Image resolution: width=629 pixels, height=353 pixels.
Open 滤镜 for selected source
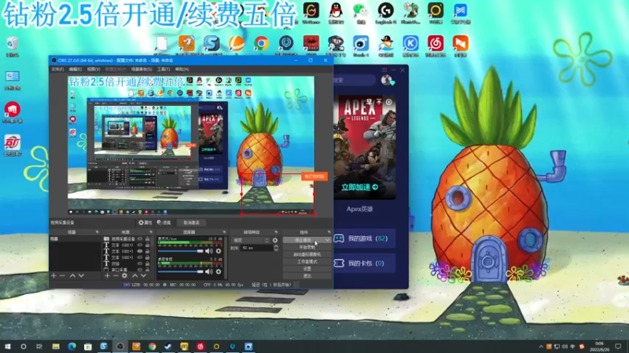[x=164, y=223]
